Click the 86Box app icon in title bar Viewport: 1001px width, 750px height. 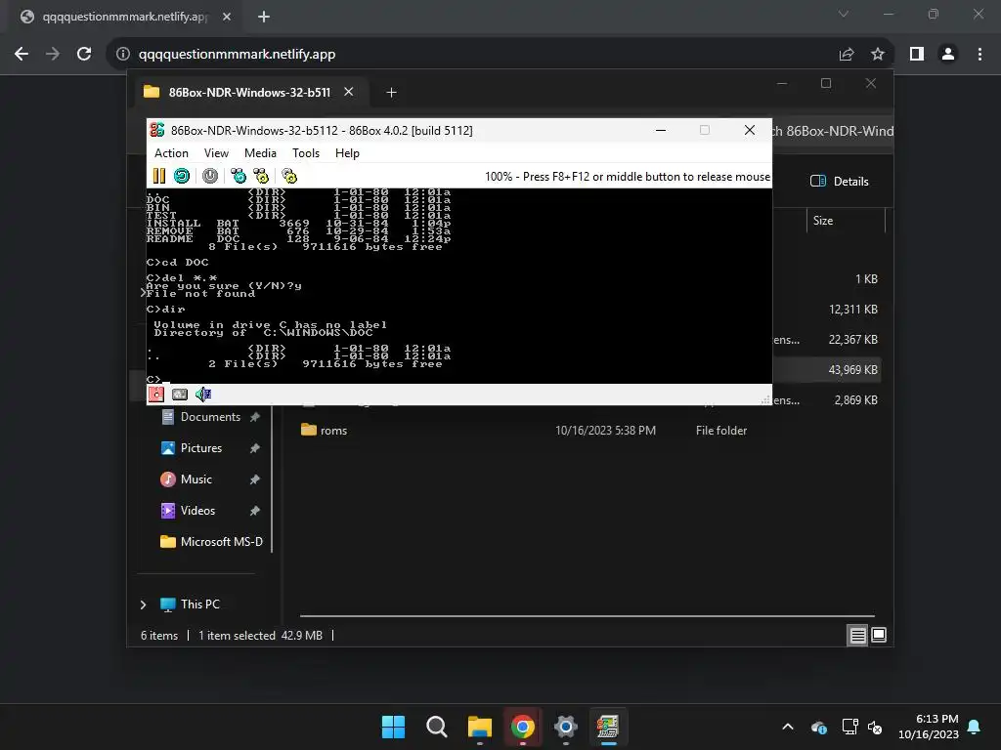click(x=157, y=130)
